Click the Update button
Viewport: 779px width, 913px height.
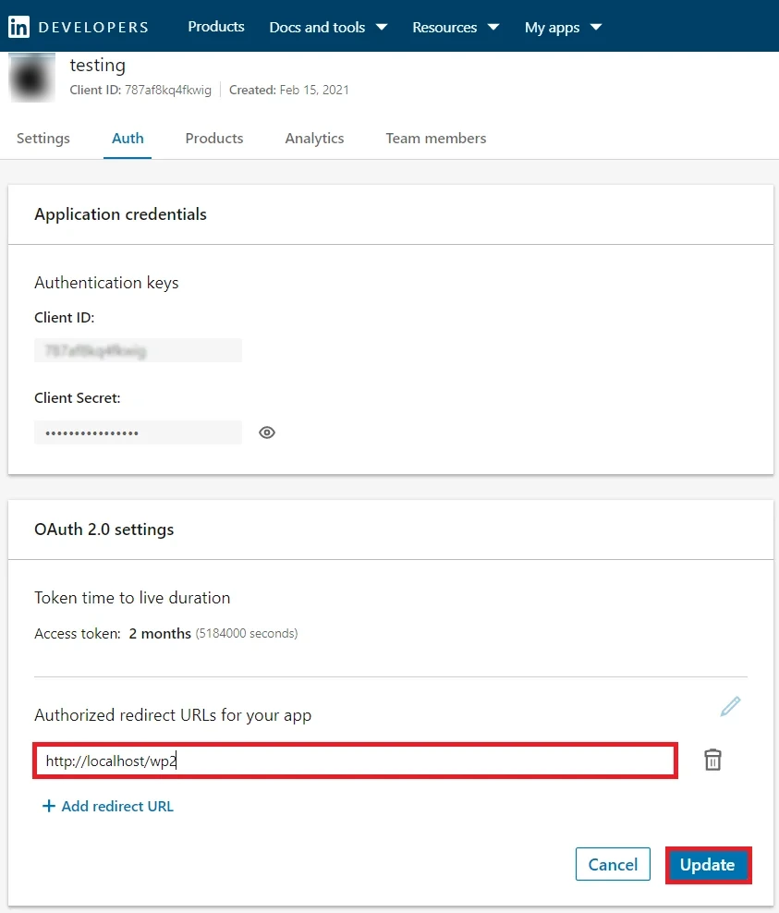pos(708,864)
